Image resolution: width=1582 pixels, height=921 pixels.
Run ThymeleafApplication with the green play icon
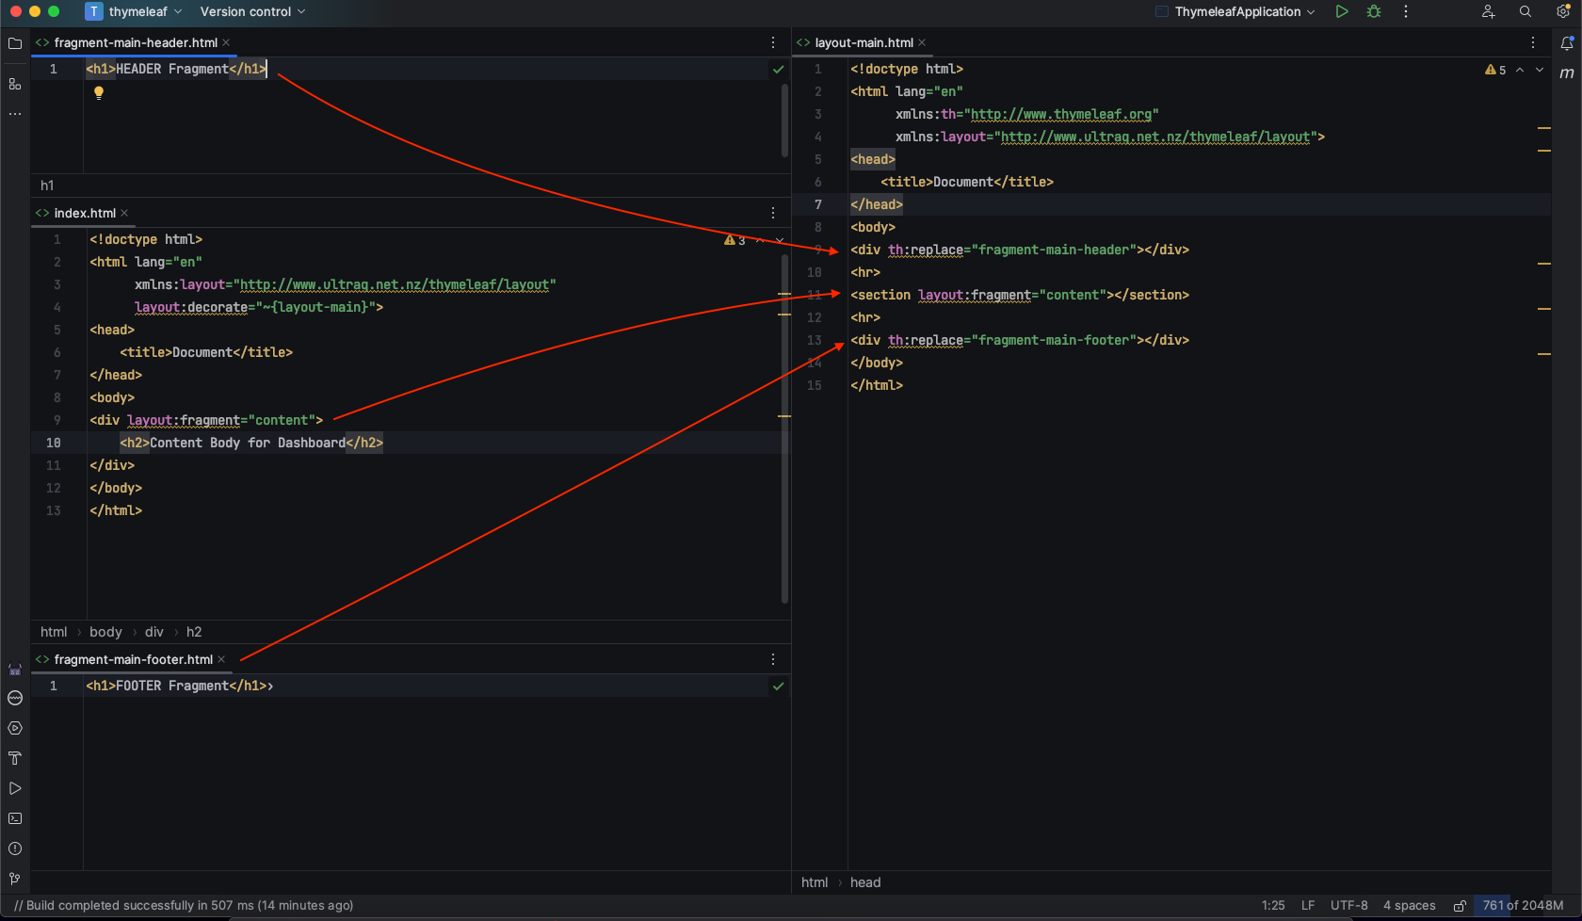point(1342,11)
